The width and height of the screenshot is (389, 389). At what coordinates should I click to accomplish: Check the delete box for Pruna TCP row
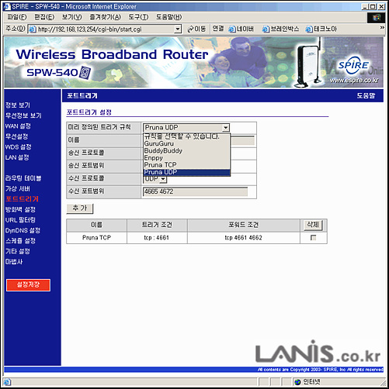[314, 238]
